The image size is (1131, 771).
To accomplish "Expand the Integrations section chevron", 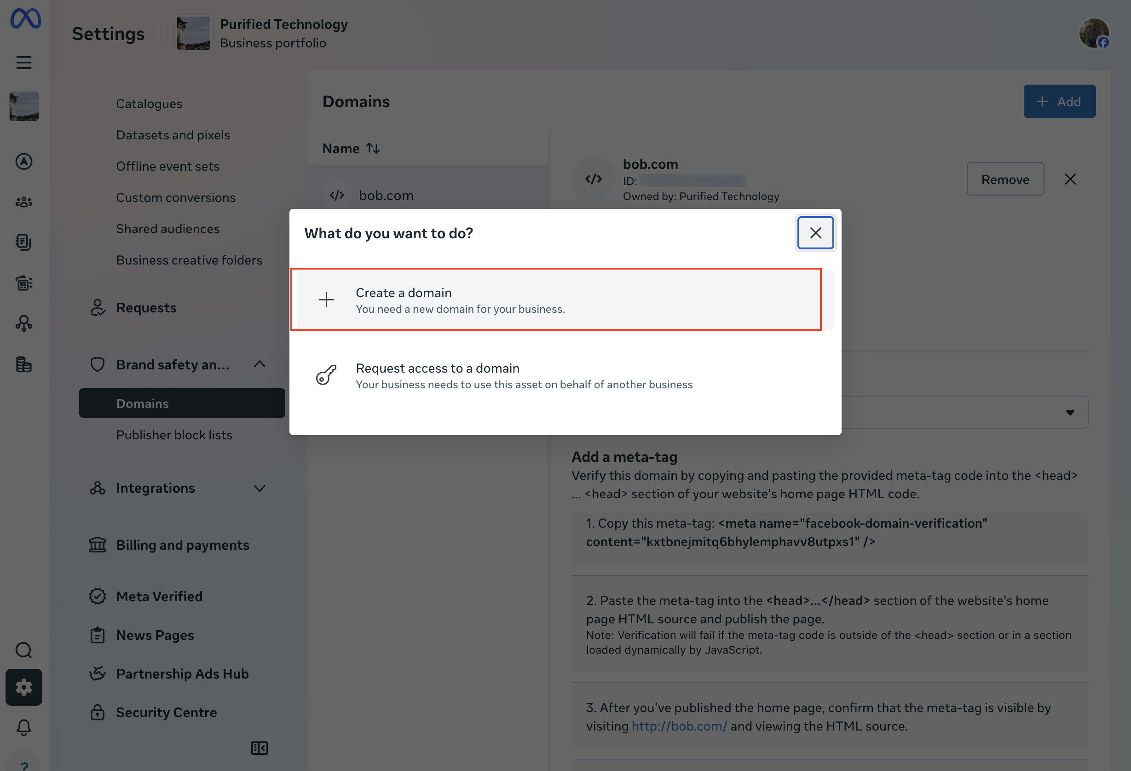I will pyautogui.click(x=260, y=488).
